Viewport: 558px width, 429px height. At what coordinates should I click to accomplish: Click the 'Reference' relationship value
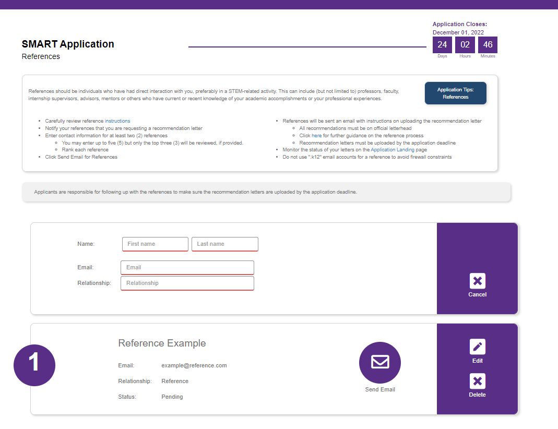tap(175, 381)
